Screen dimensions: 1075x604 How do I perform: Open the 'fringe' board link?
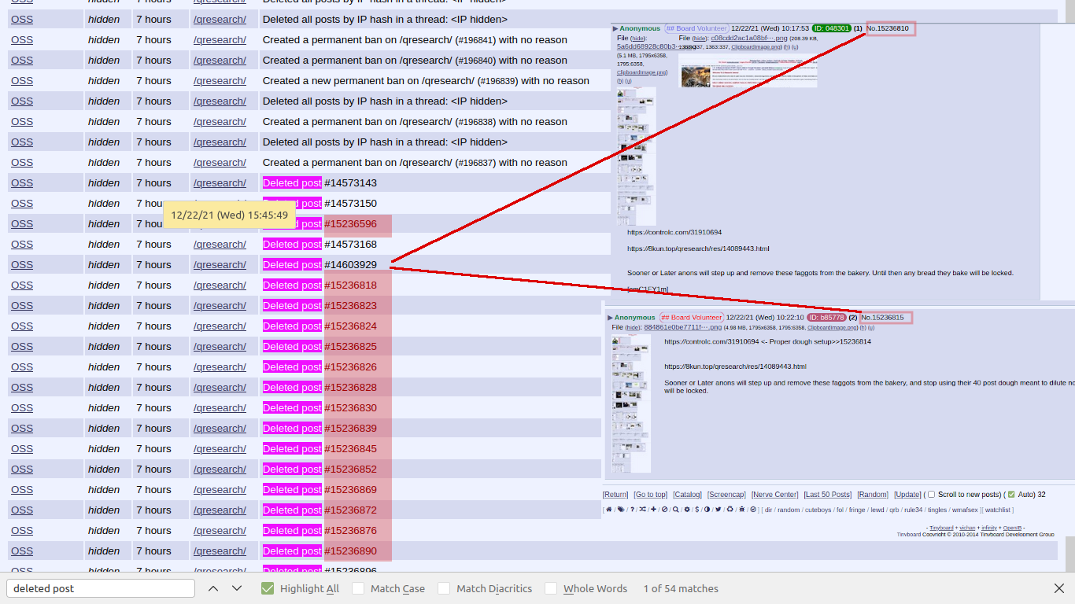[x=857, y=510]
